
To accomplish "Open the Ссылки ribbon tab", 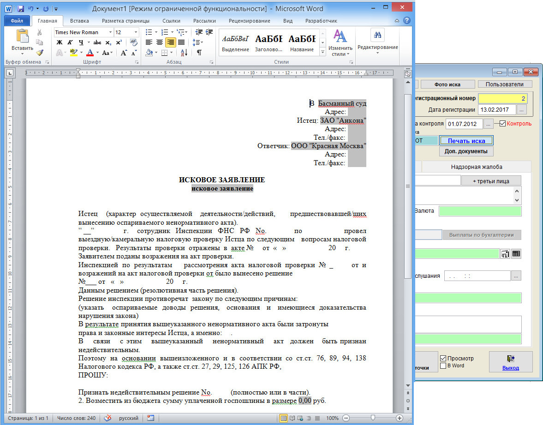I will click(x=171, y=21).
